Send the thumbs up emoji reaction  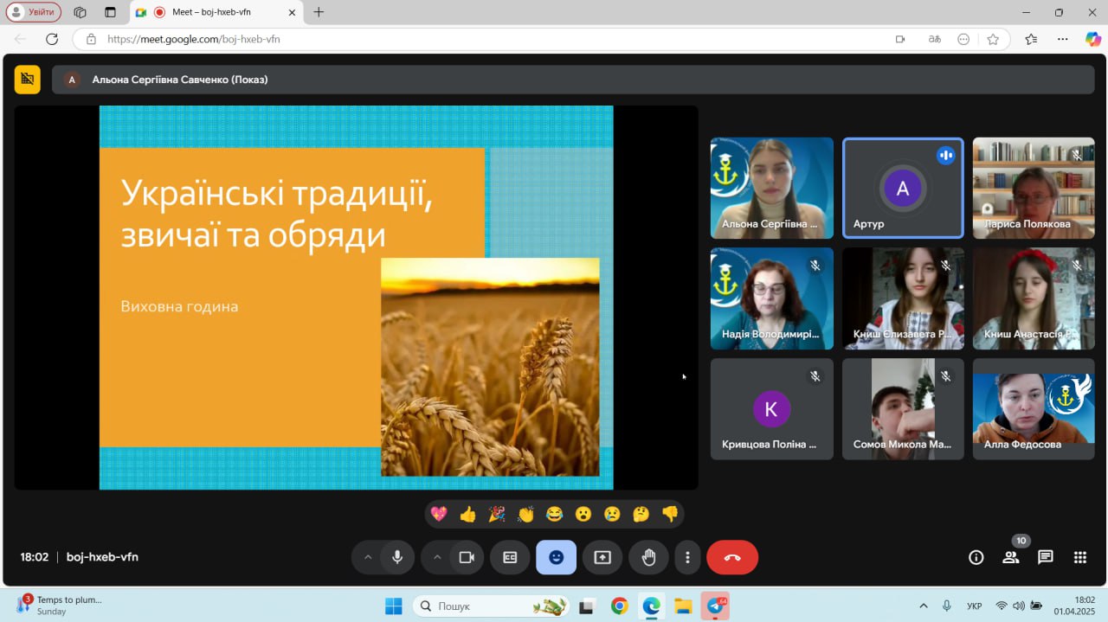(x=467, y=515)
